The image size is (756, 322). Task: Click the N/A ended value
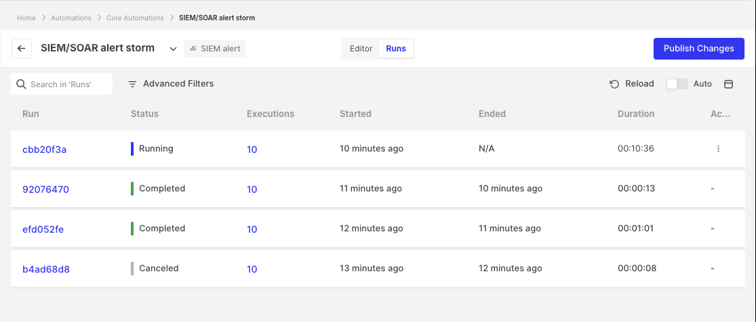[x=486, y=149]
